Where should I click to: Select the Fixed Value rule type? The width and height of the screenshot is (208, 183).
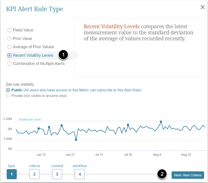point(10,30)
